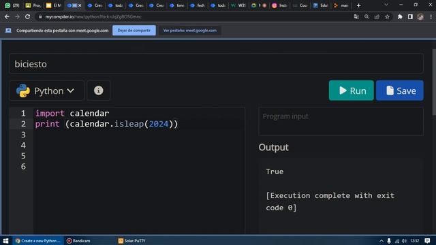Click the Output heading
The height and width of the screenshot is (245, 436).
pyautogui.click(x=274, y=147)
